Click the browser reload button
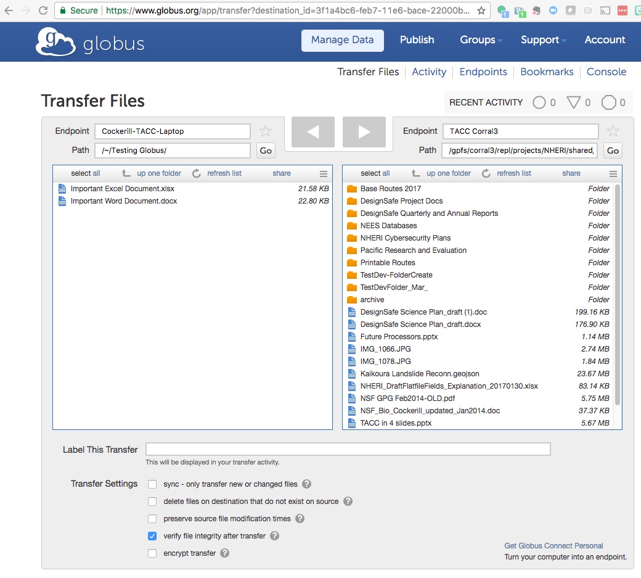641x578 pixels. point(43,10)
